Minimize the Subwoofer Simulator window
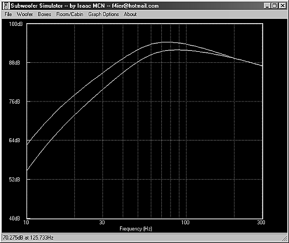The image size is (289, 243). pos(267,6)
